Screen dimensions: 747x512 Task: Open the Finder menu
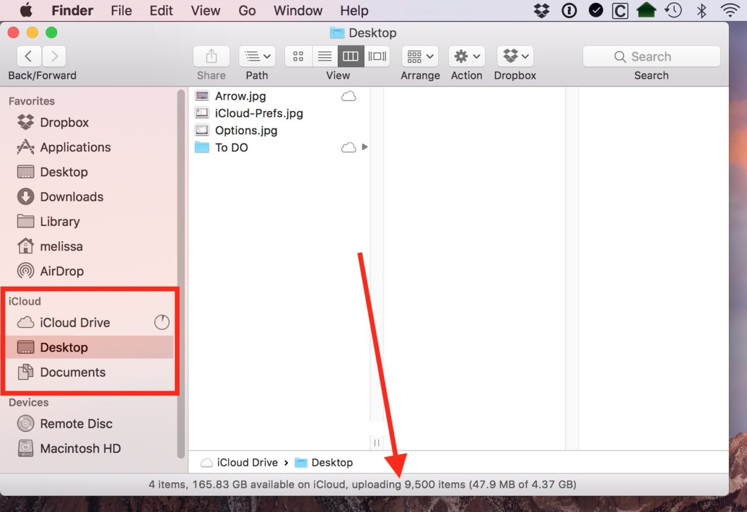pos(72,11)
